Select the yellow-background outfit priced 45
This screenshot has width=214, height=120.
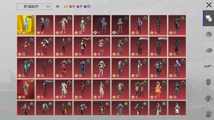tap(26, 25)
